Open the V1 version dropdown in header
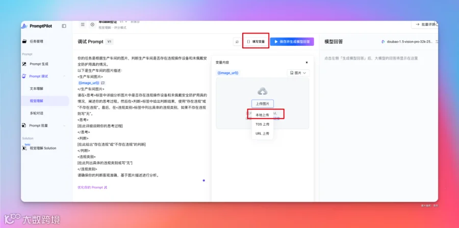Viewport: 459px width, 228px height. 123,22
